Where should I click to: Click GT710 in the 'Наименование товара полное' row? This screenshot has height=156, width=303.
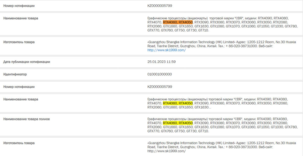pos(203,131)
